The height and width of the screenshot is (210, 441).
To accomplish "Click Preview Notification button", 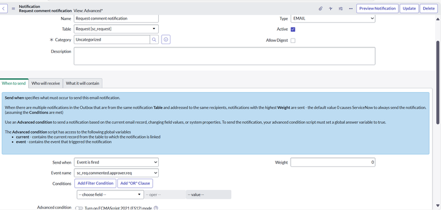I will pyautogui.click(x=377, y=8).
